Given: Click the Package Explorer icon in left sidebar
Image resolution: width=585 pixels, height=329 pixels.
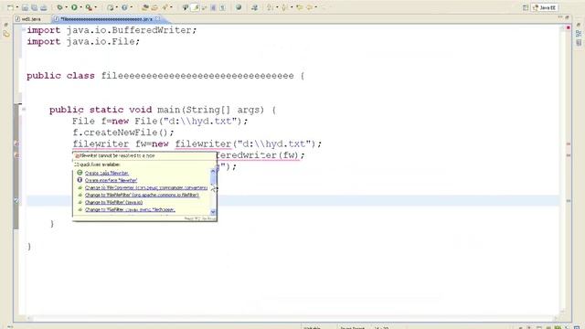Looking at the screenshot, I should 6,35.
